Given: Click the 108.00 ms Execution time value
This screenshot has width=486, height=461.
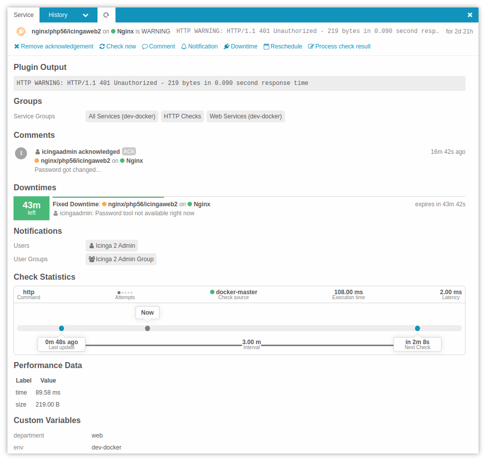Looking at the screenshot, I should tap(348, 292).
